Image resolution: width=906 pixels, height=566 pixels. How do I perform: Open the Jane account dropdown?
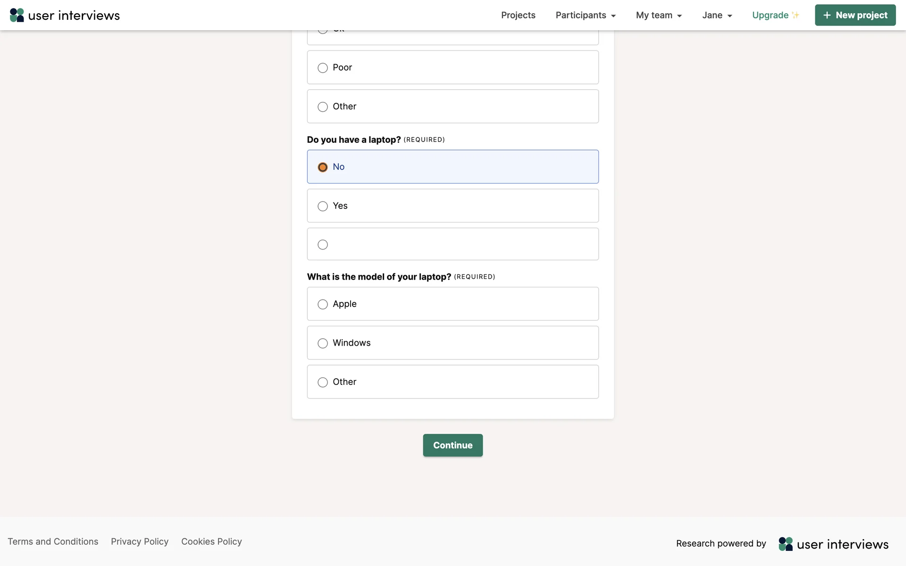pyautogui.click(x=717, y=15)
